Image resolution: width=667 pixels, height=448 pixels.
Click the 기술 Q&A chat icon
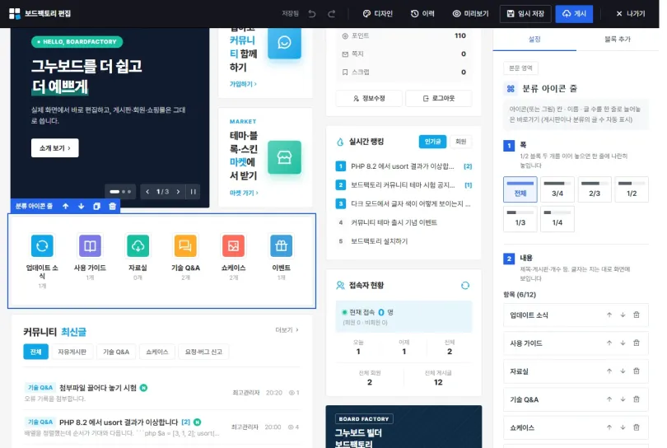tap(185, 245)
